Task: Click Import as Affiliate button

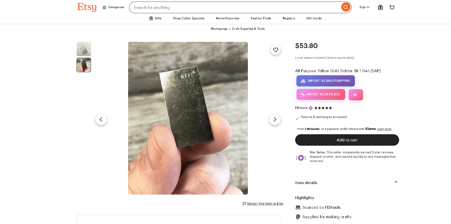Action: (x=321, y=94)
